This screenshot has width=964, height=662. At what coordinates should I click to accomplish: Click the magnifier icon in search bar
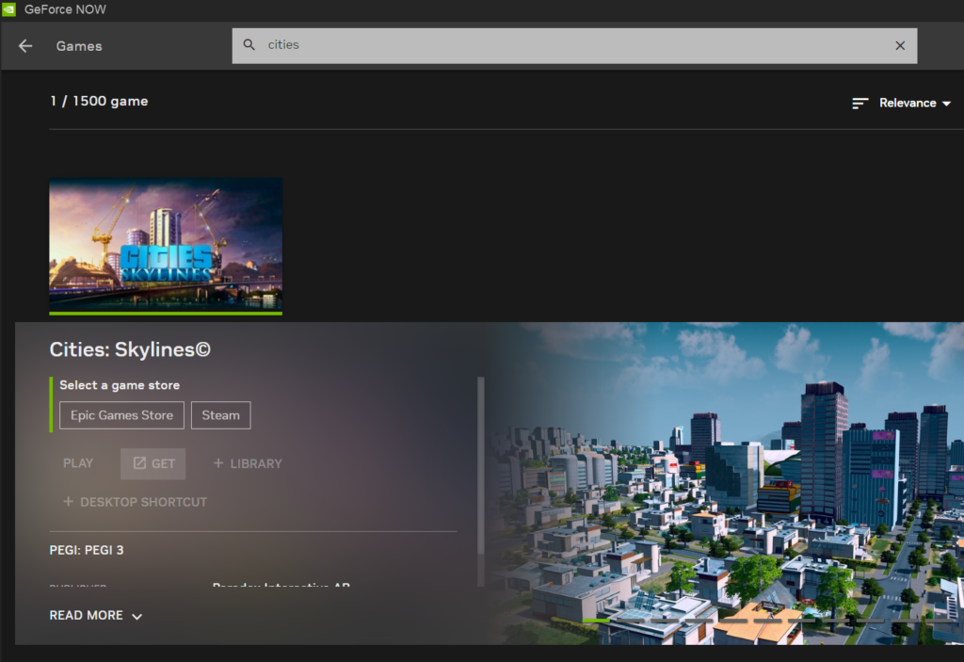pyautogui.click(x=249, y=45)
